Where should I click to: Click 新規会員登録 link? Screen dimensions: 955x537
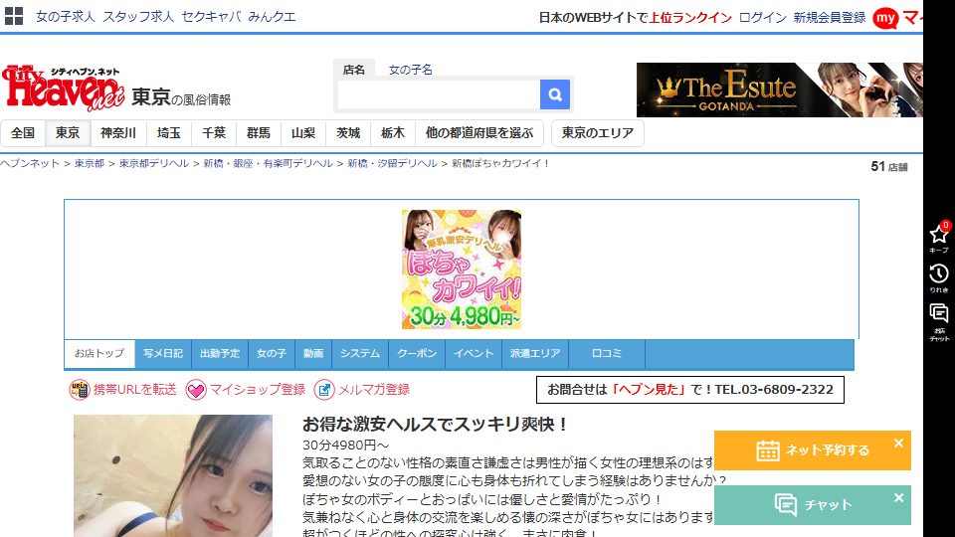[x=830, y=18]
